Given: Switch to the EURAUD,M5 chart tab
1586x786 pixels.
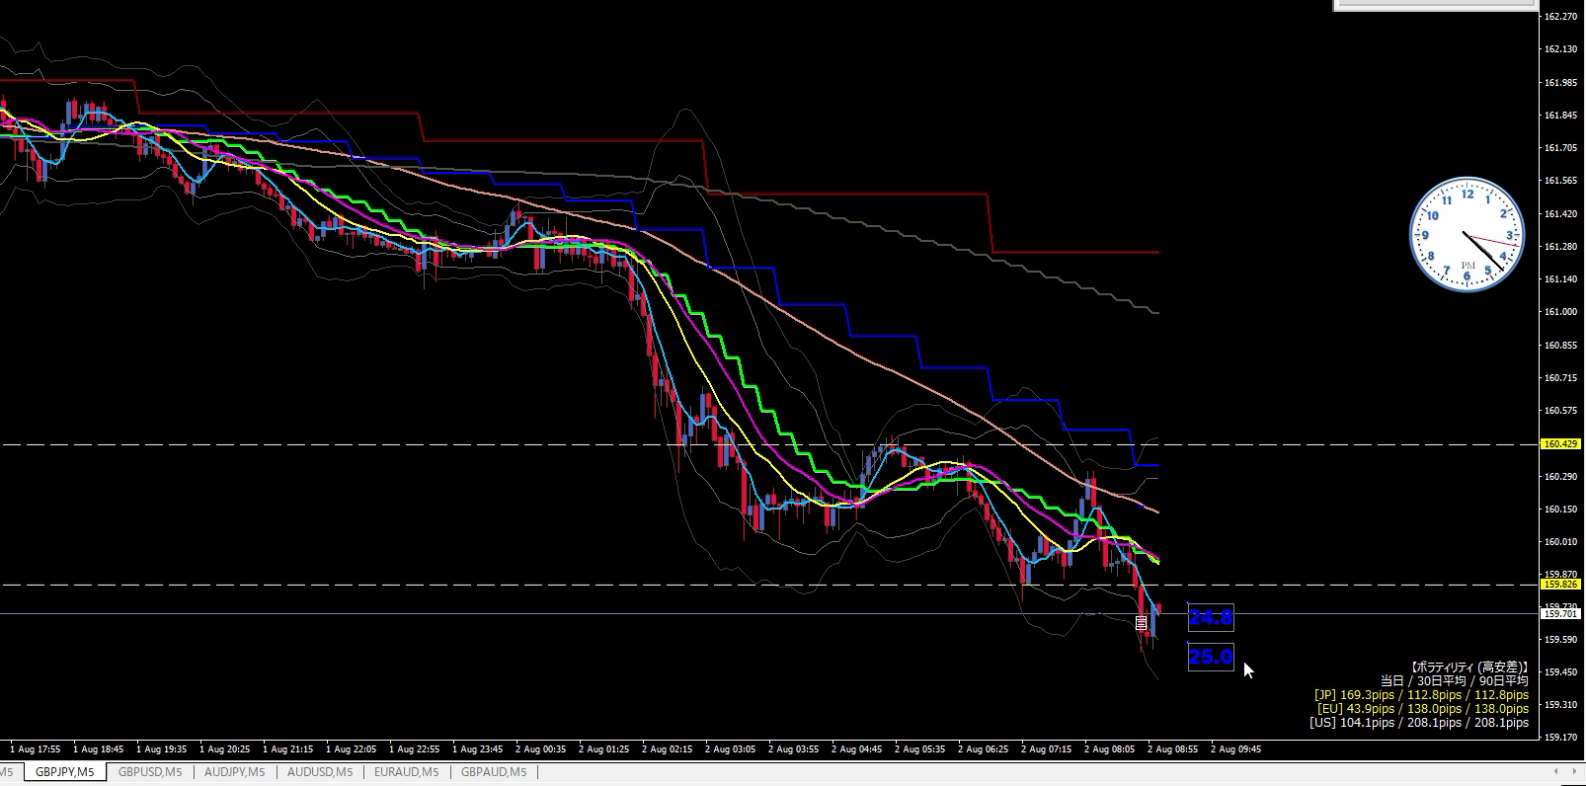Looking at the screenshot, I should click(405, 772).
